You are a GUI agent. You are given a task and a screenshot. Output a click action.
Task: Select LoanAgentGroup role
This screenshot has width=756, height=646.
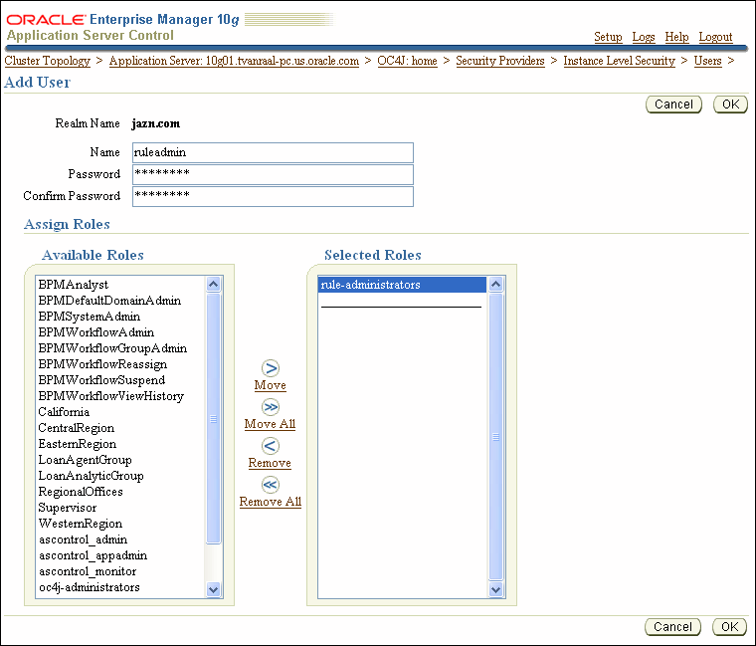click(x=120, y=460)
